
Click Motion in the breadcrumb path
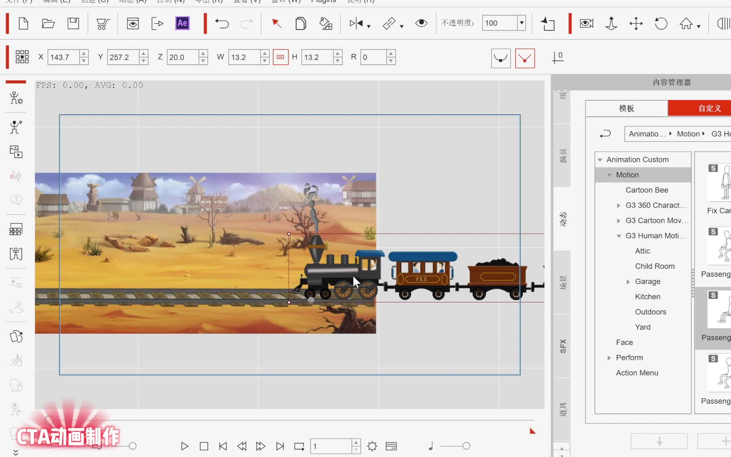[x=688, y=133]
